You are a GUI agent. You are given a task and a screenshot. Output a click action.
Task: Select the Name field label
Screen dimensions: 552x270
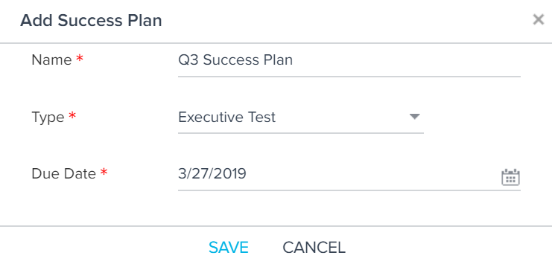tap(51, 60)
